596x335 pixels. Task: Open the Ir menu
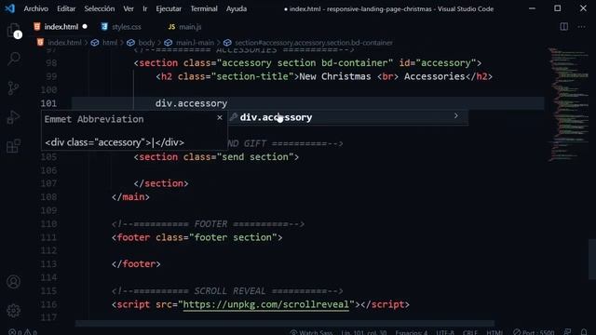coord(145,8)
